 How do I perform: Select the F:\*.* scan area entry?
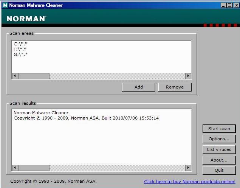coord(20,49)
